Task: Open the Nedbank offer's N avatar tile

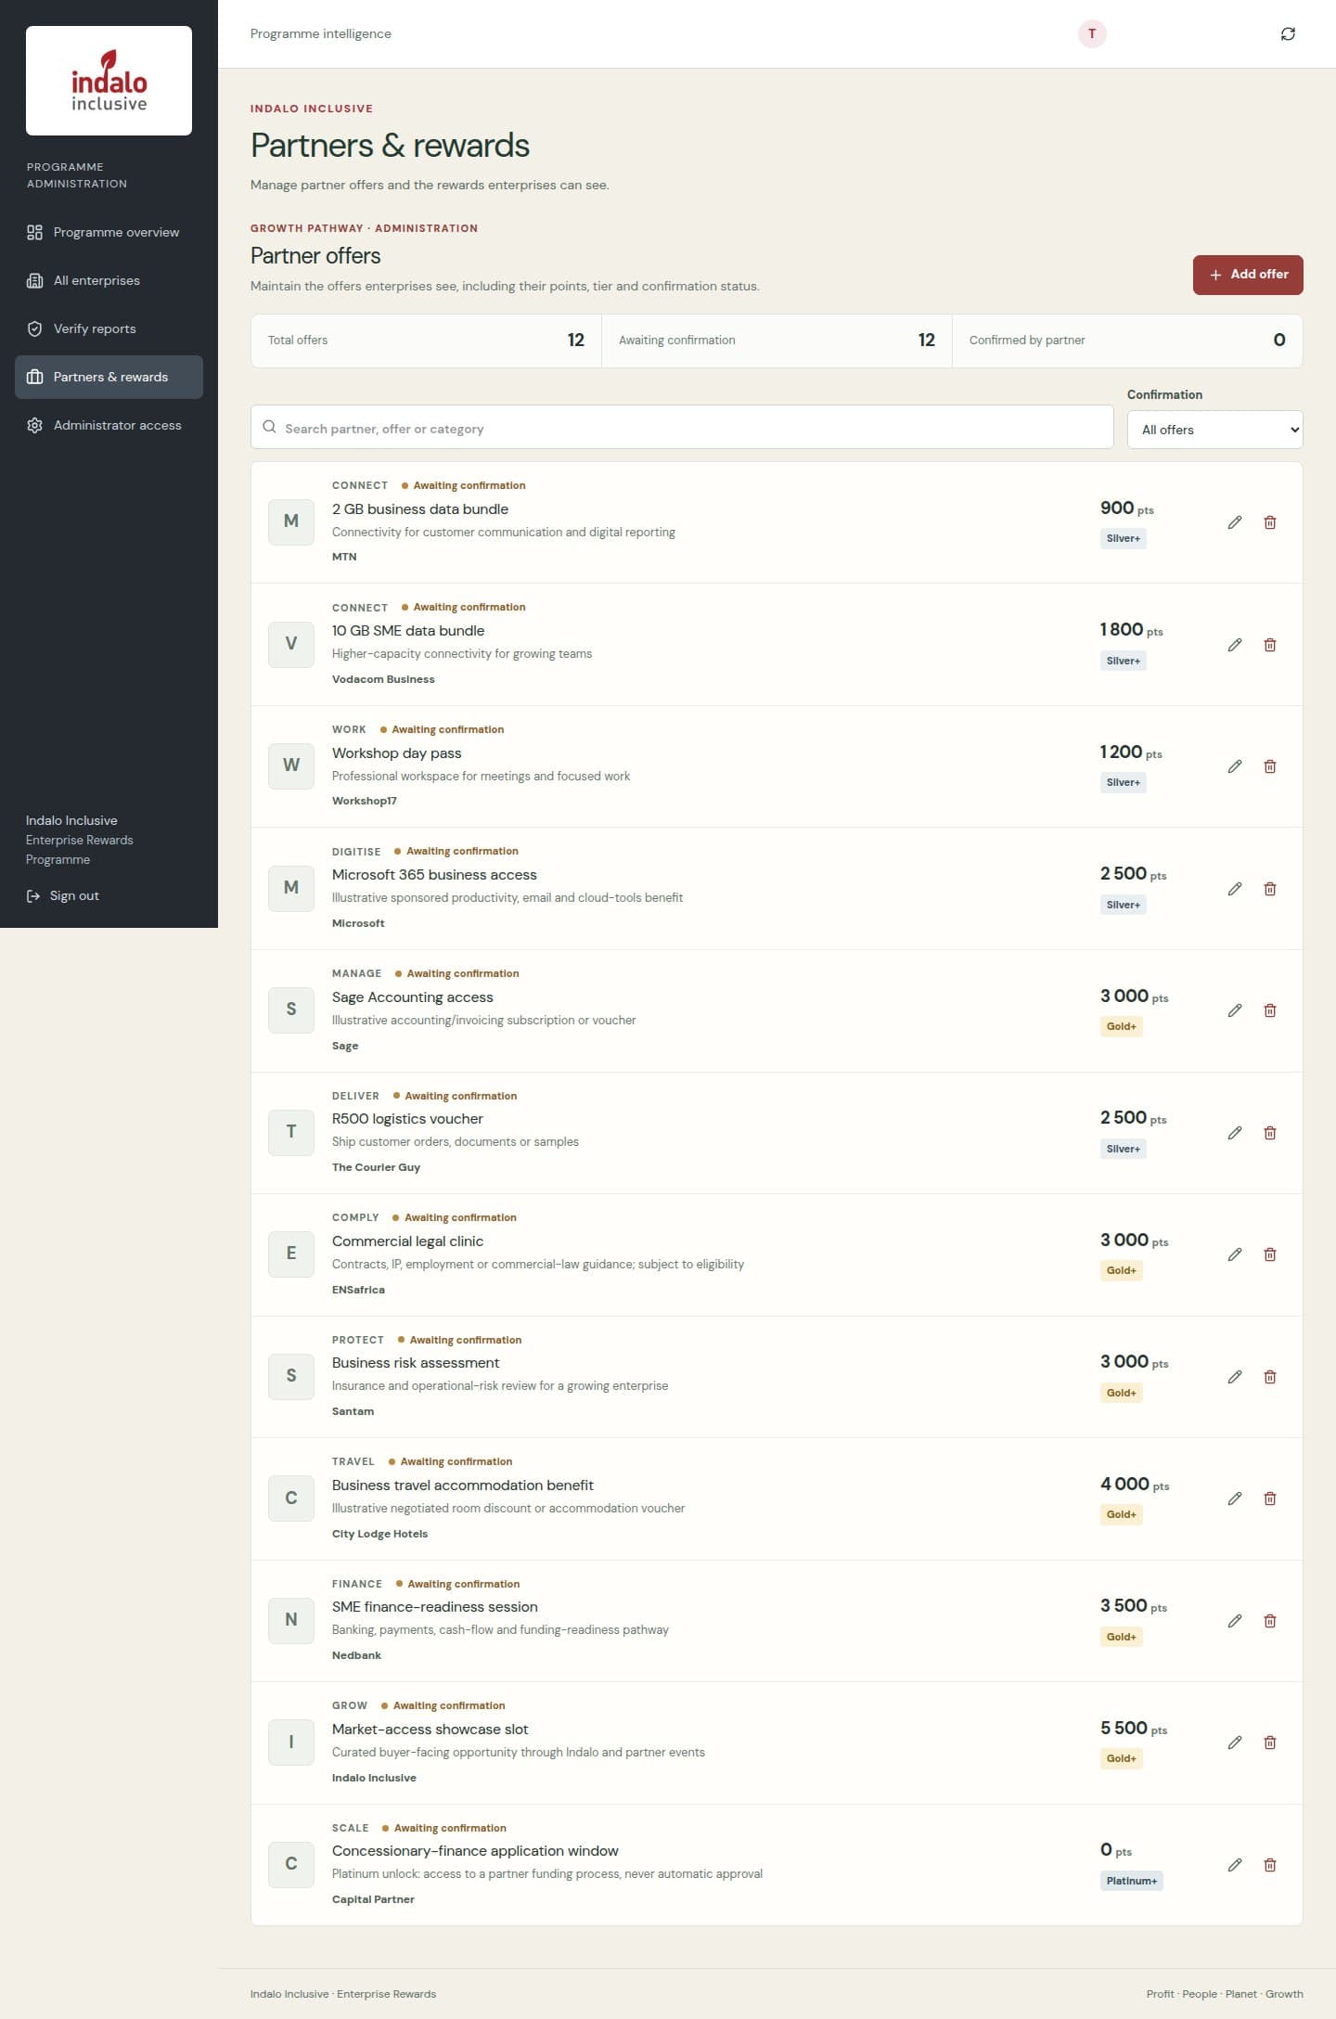Action: (x=291, y=1620)
